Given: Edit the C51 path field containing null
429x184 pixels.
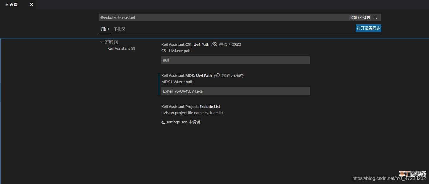Looking at the screenshot, I should coord(235,60).
